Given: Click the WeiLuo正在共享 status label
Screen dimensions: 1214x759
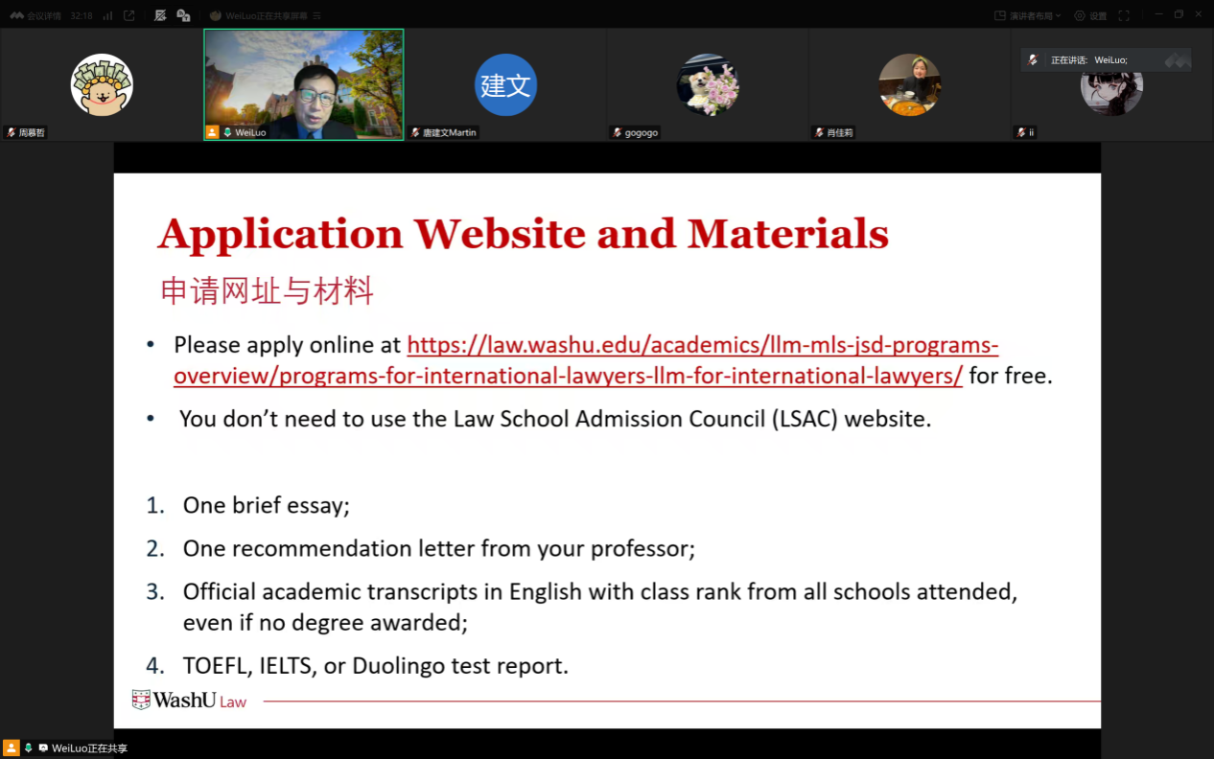Looking at the screenshot, I should pos(89,748).
